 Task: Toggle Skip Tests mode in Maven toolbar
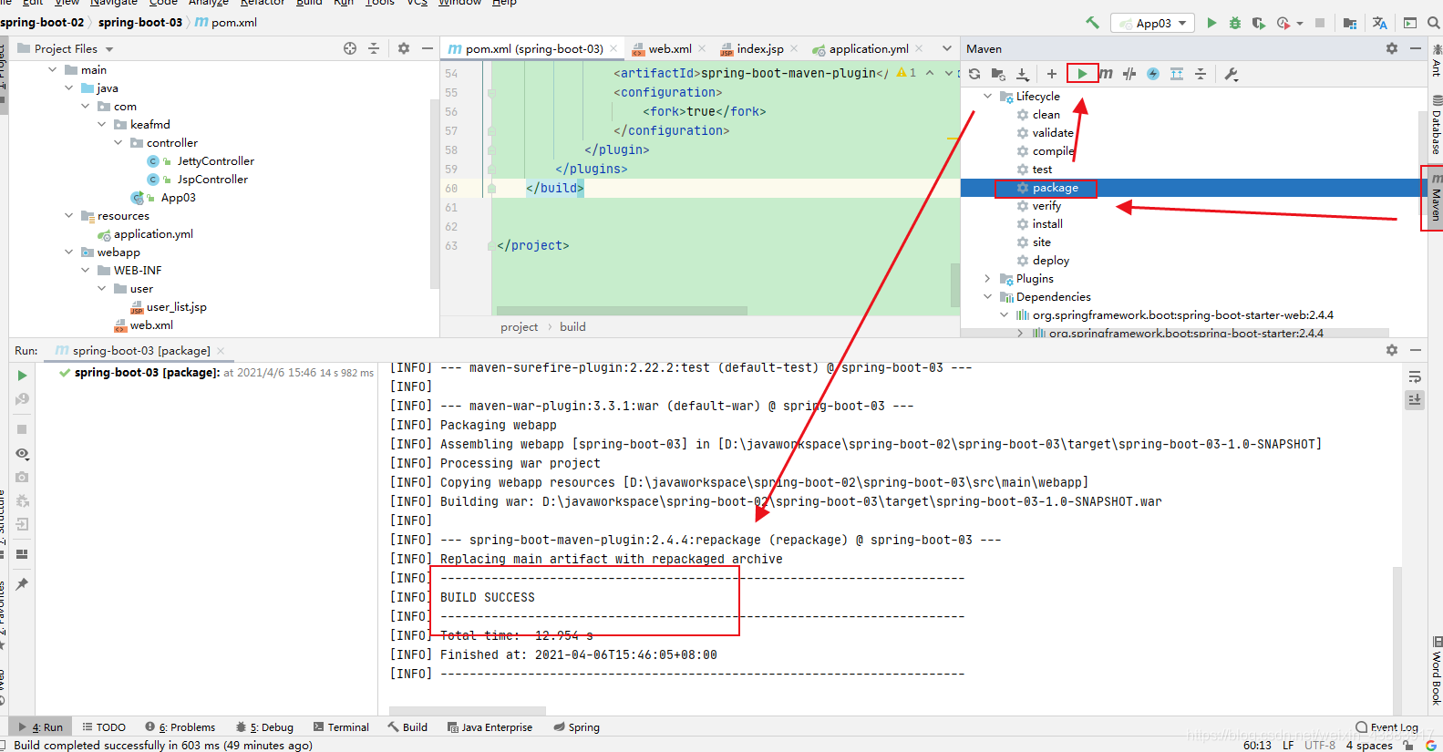click(x=1153, y=74)
